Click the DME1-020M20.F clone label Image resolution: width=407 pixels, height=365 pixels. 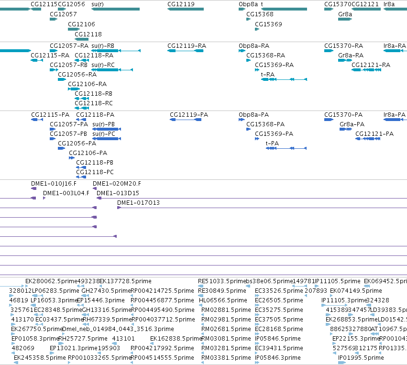coord(117,184)
